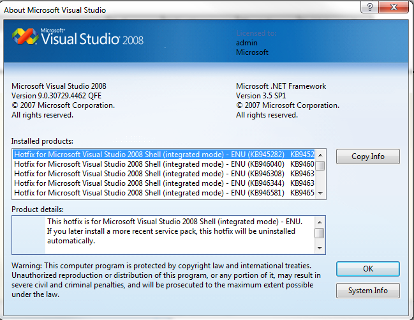
Task: Select the hotfix KB946308 list row
Action: 164,174
